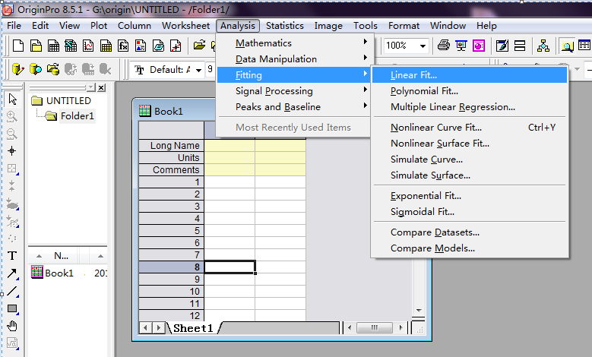Screen dimensions: 592x357
Task: Select the Line drawing tool
Action: 12,291
